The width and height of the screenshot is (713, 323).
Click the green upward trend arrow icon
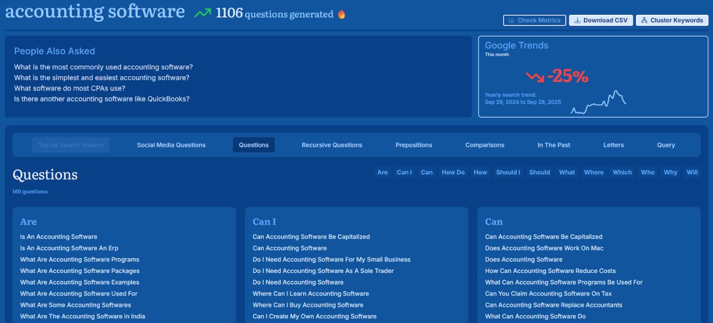pyautogui.click(x=202, y=13)
